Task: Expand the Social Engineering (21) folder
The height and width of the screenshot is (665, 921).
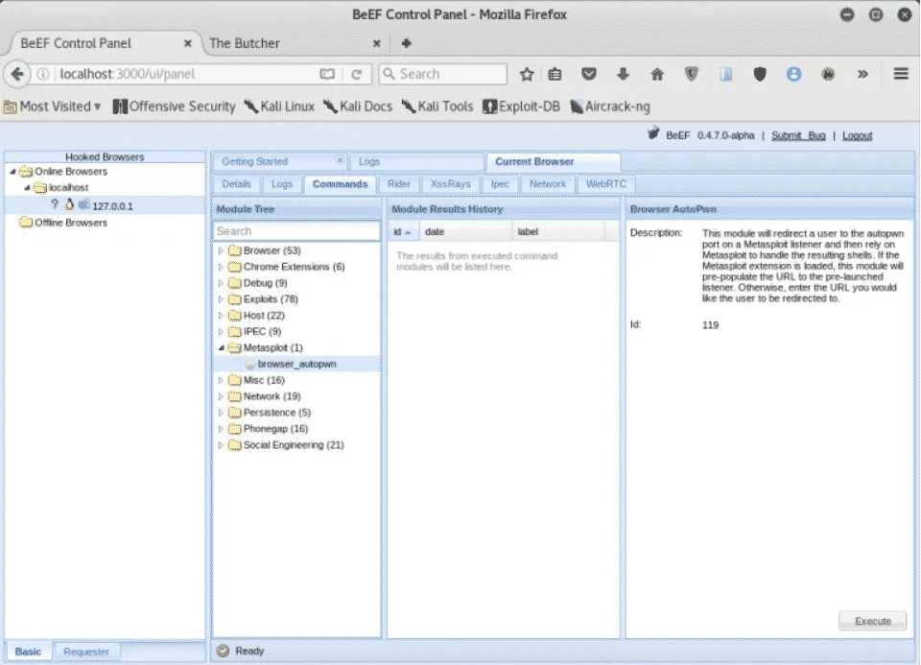Action: (222, 445)
